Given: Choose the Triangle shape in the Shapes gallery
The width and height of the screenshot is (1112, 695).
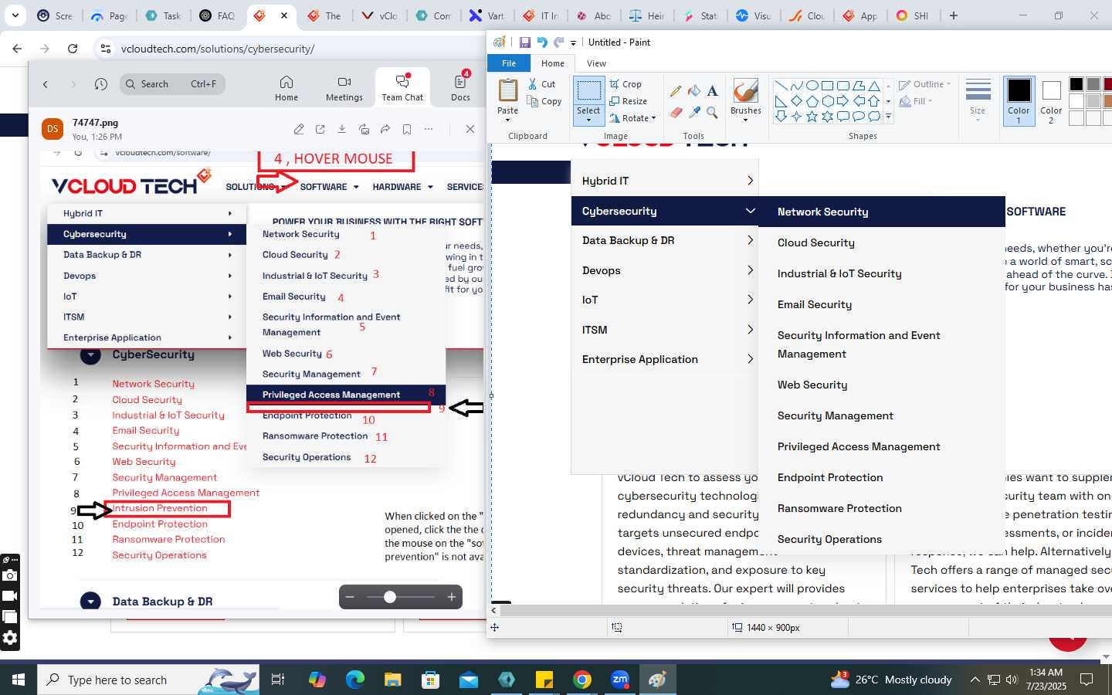Looking at the screenshot, I should click(x=873, y=86).
